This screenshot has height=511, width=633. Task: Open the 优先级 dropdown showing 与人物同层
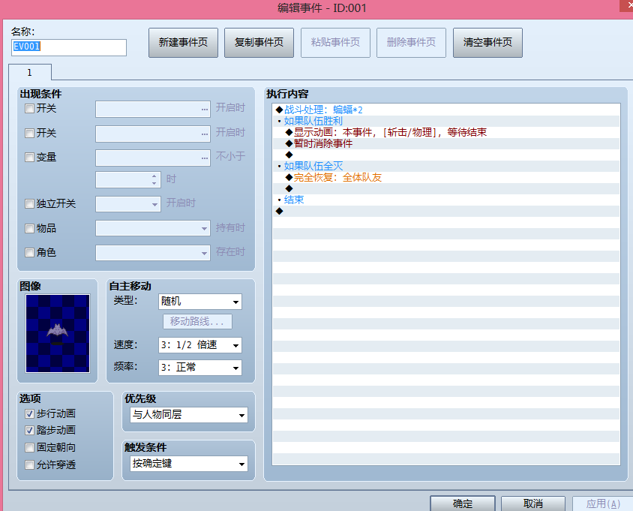click(x=187, y=415)
